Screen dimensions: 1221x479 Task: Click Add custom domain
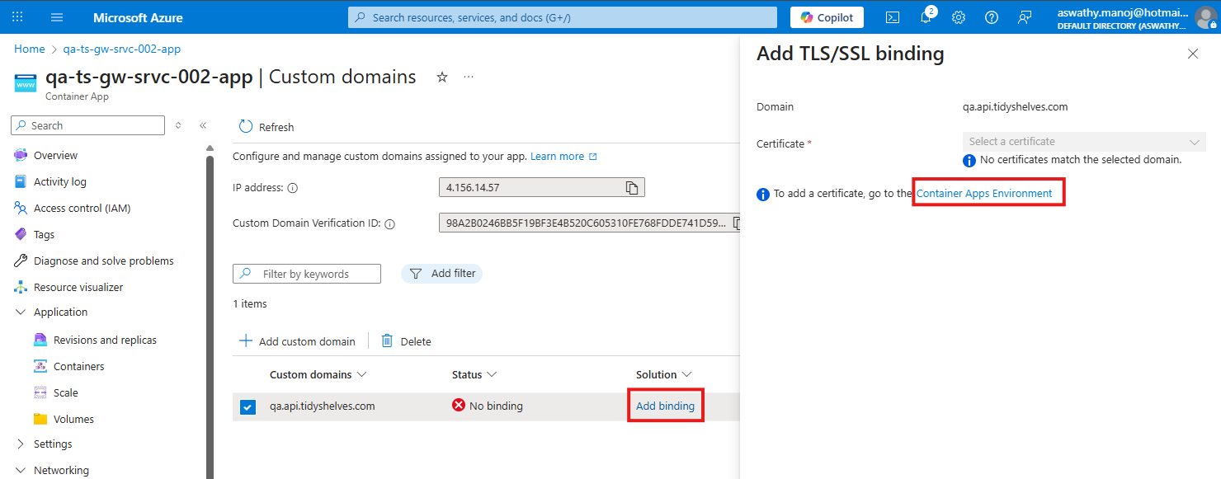pos(297,341)
